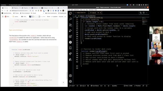Click the main branch indicator in status bar
Image resolution: width=163 pixels, height=91 pixels.
click(72, 86)
